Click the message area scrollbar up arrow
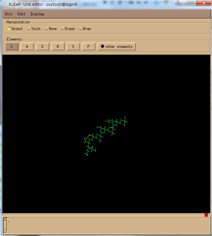The height and width of the screenshot is (236, 212). click(x=5, y=219)
